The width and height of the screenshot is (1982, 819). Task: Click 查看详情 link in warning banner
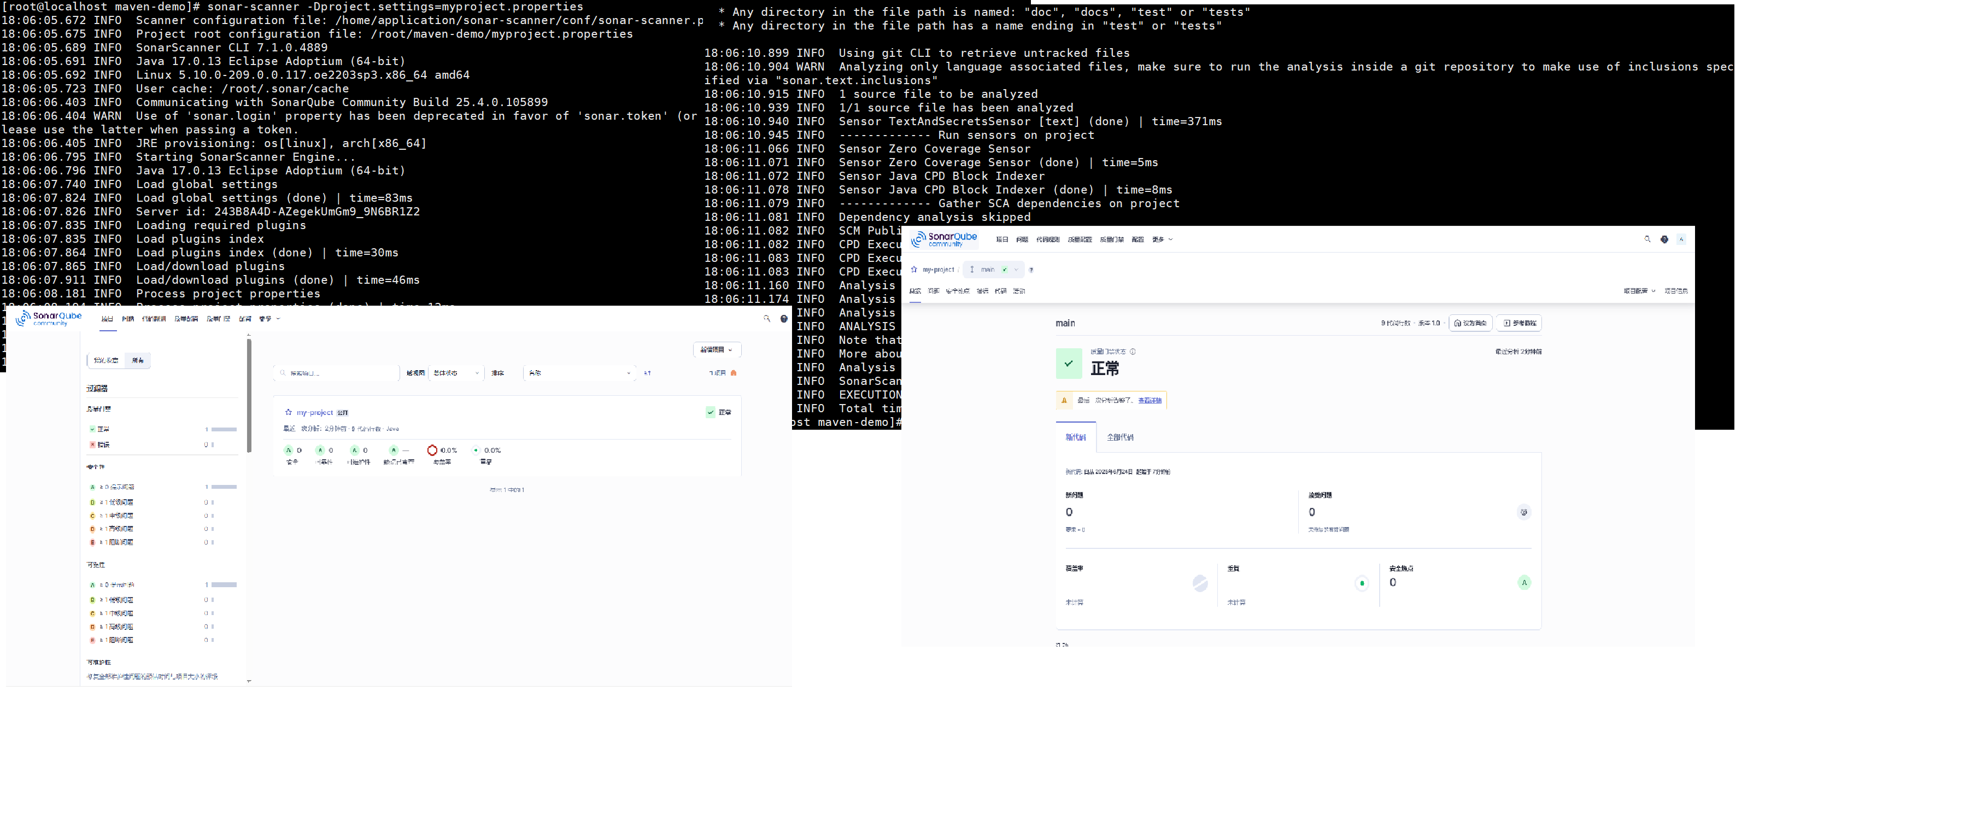[x=1150, y=400]
